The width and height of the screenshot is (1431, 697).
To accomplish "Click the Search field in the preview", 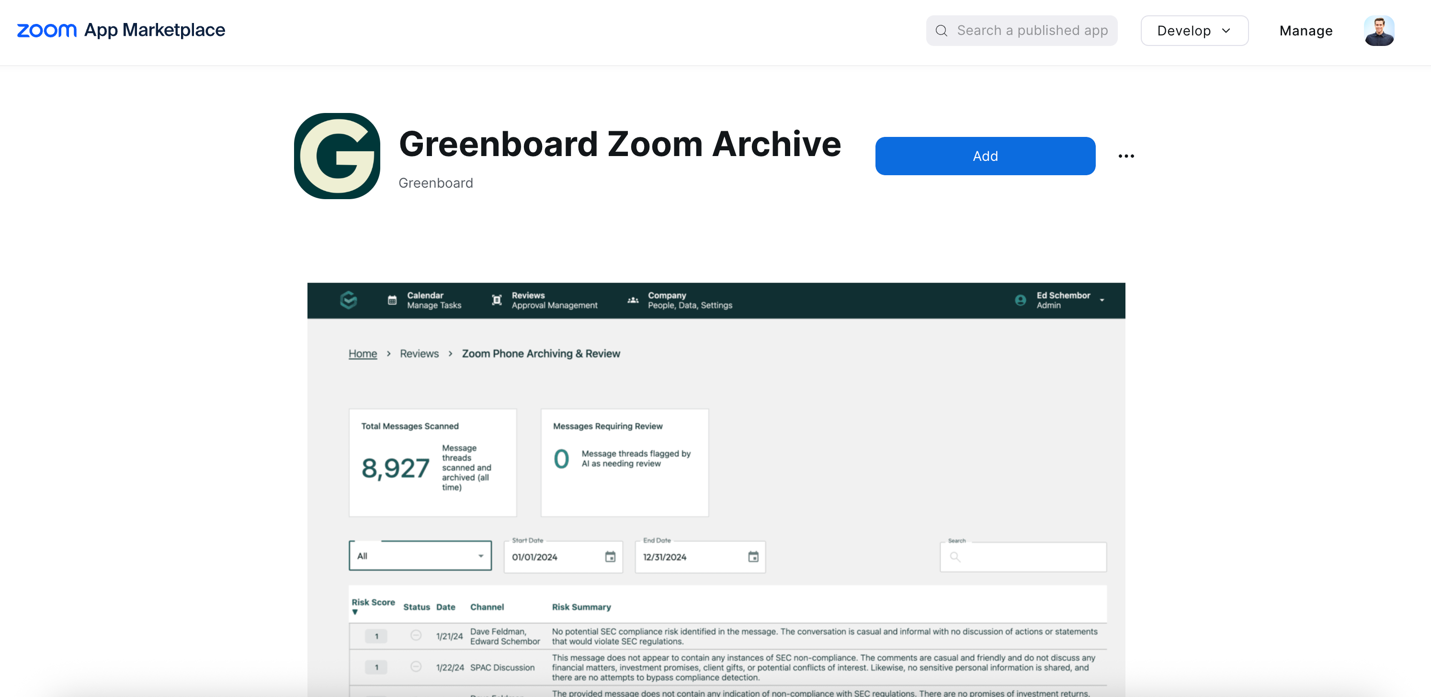I will point(1023,556).
